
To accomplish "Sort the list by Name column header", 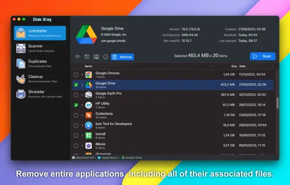I will tap(88, 66).
